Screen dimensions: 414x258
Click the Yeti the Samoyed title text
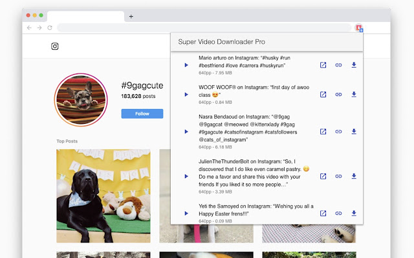click(x=256, y=210)
